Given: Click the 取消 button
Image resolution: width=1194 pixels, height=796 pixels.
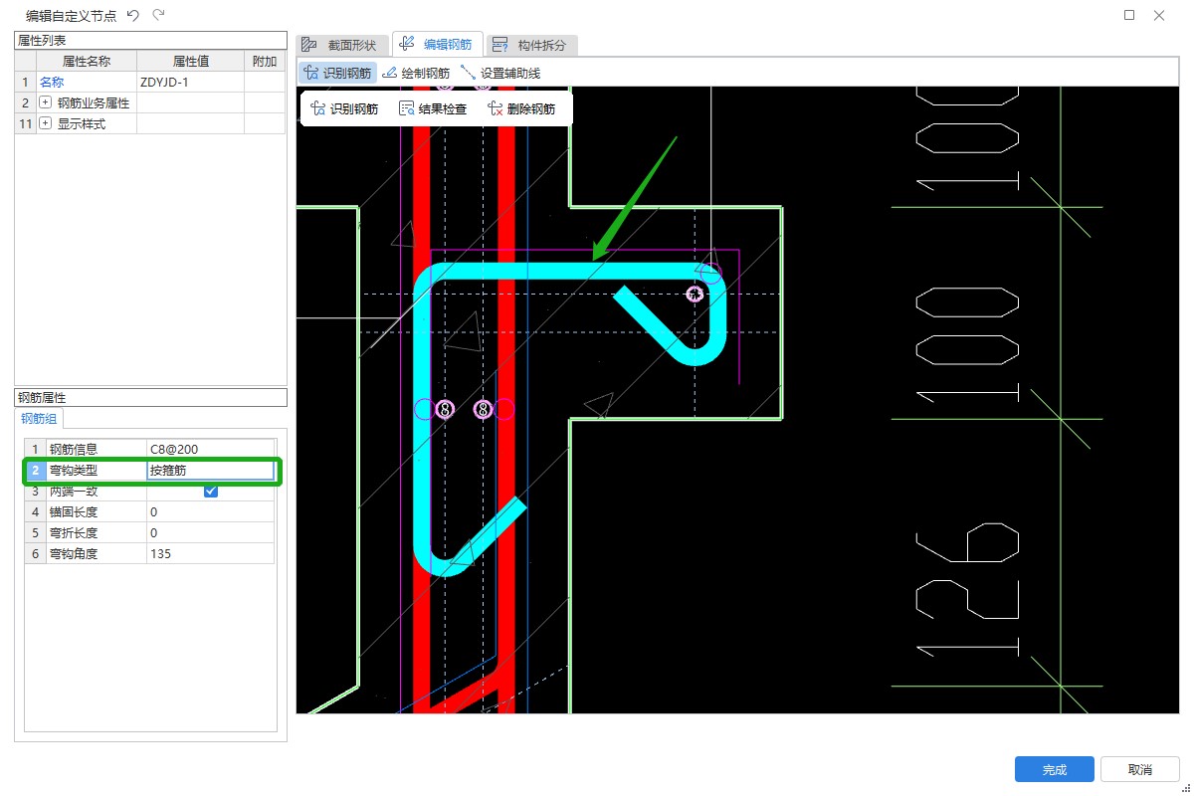Looking at the screenshot, I should coord(1140,769).
